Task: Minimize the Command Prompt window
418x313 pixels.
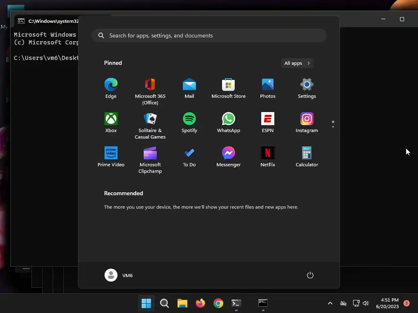Action: (383, 19)
